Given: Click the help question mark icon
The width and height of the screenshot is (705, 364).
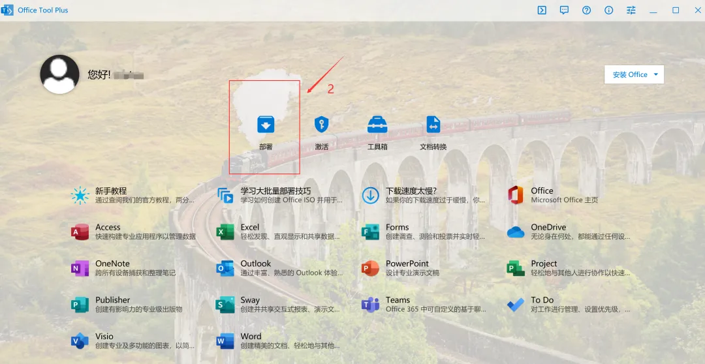Looking at the screenshot, I should [586, 10].
